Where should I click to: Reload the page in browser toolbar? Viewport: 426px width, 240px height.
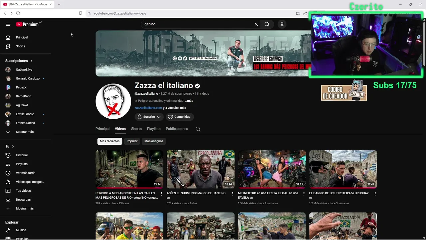pyautogui.click(x=18, y=13)
